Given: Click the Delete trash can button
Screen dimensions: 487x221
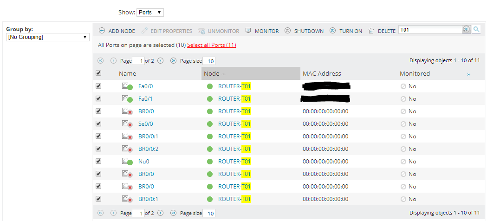Looking at the screenshot, I should click(x=382, y=31).
